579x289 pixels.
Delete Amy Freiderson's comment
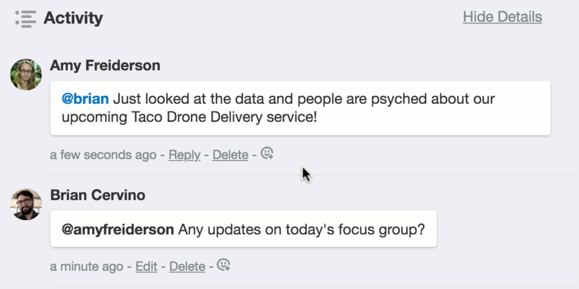(230, 155)
